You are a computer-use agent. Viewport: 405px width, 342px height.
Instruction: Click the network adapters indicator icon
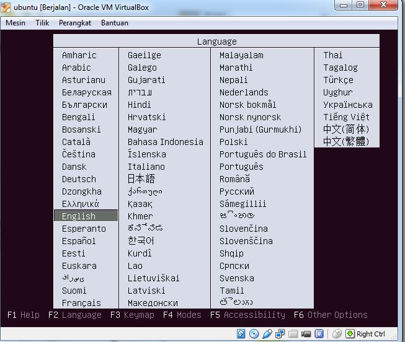pos(280,334)
